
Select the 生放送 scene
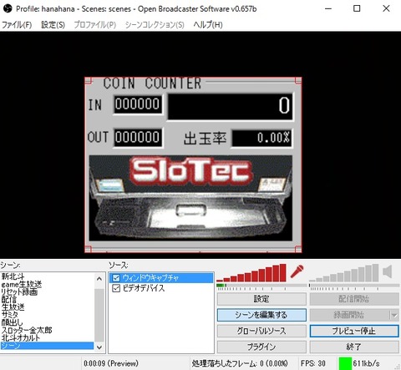coord(48,307)
